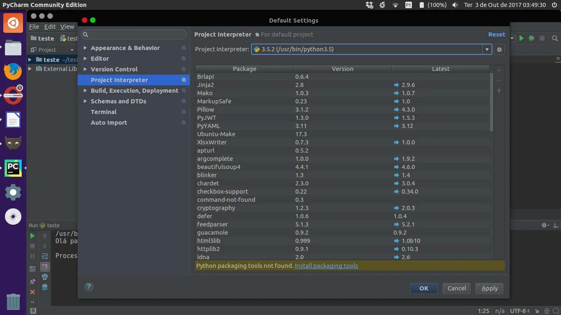The image size is (561, 315).
Task: Click the PyCharm icon in the dock
Action: point(13,168)
